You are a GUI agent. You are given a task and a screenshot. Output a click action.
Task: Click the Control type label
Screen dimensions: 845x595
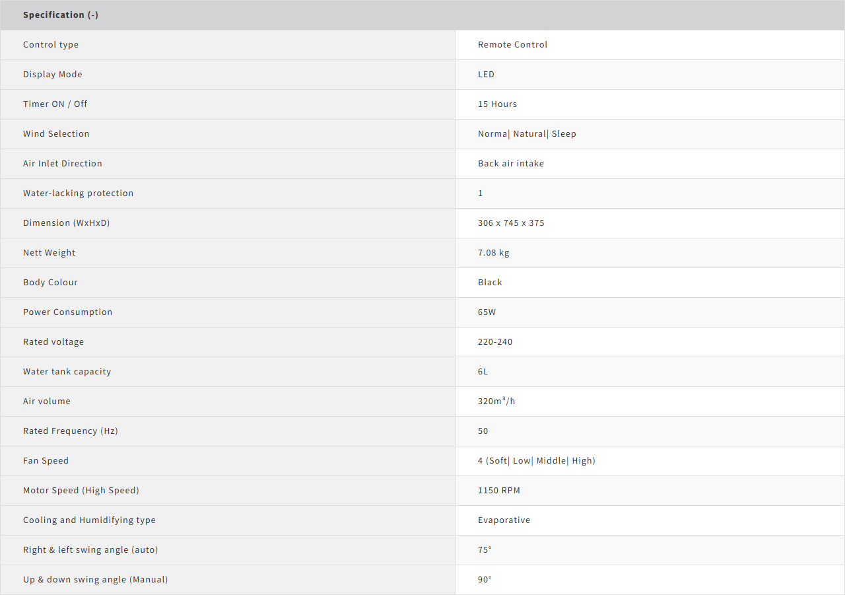click(51, 45)
